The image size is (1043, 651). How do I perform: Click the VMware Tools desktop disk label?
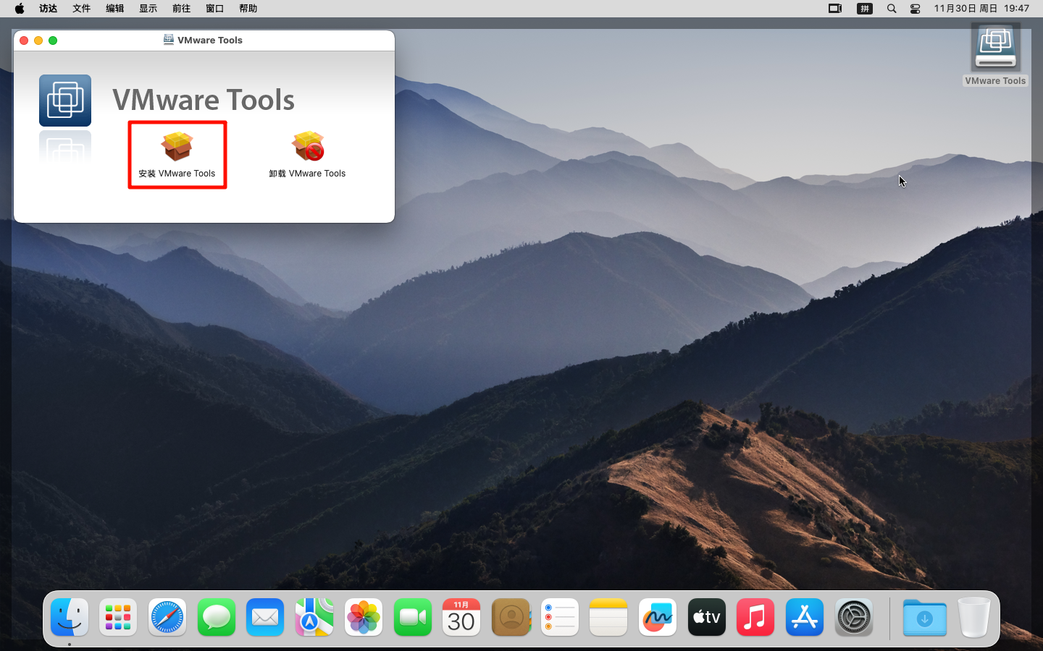(x=995, y=81)
